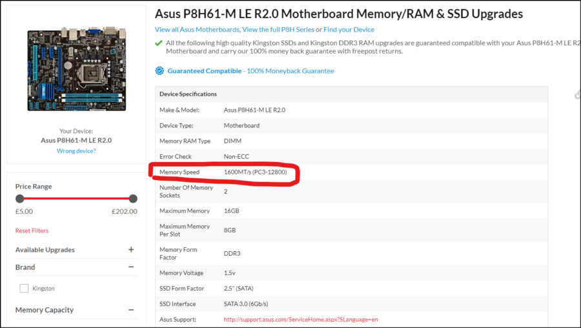Click the Find your Device link
This screenshot has height=328, width=581.
349,30
